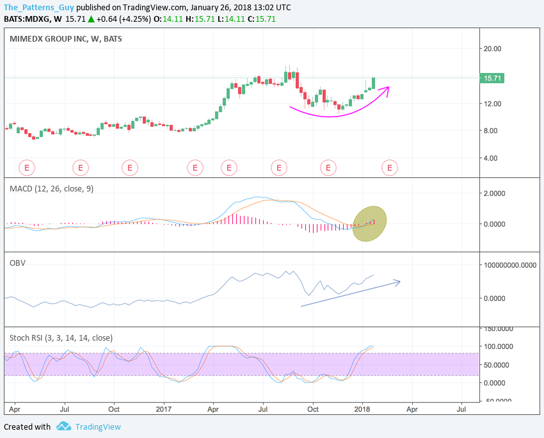Click the earnings marker after the 2017 label
This screenshot has height=438, width=544.
195,168
